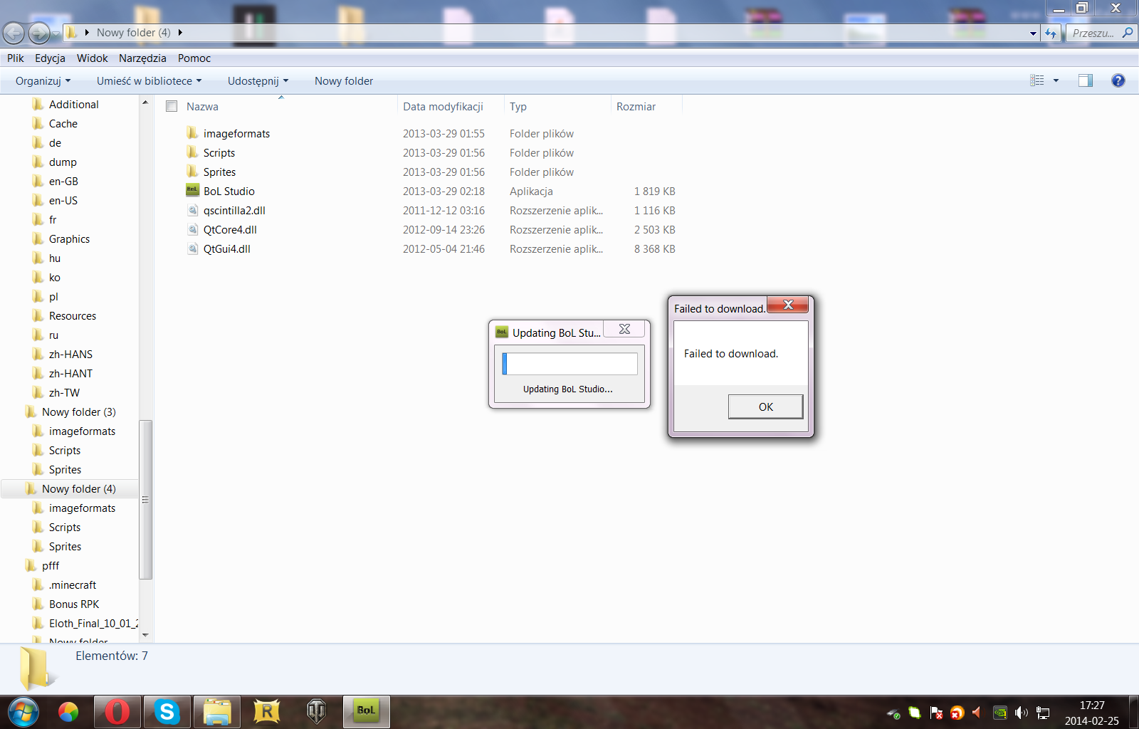Toggle the select-all checkbox in the header
The image size is (1139, 729).
(x=172, y=106)
